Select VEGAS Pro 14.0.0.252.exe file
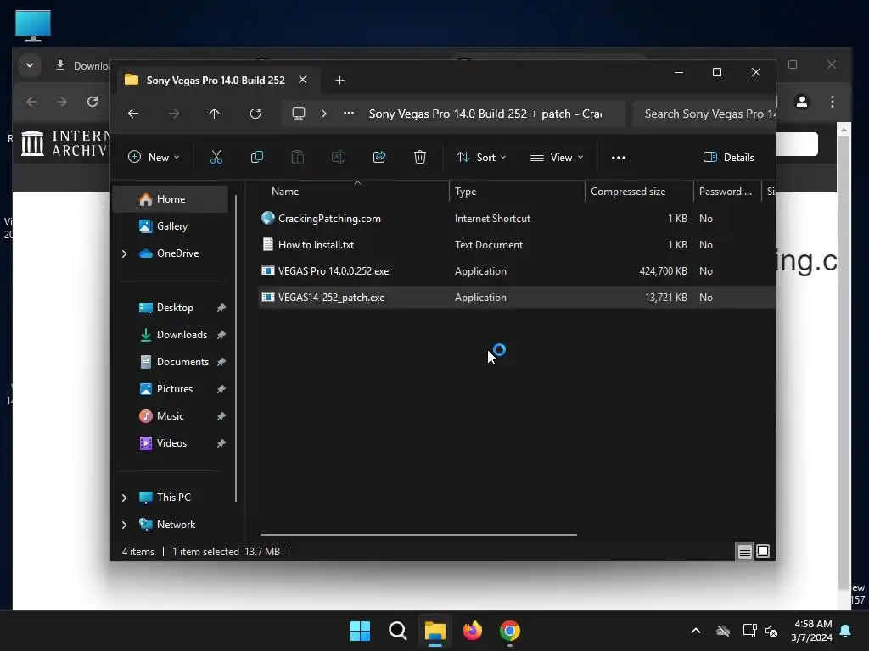 tap(517, 271)
